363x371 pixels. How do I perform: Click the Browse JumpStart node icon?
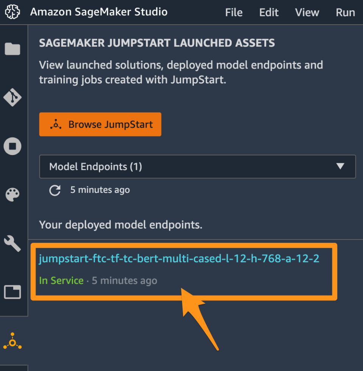(55, 124)
